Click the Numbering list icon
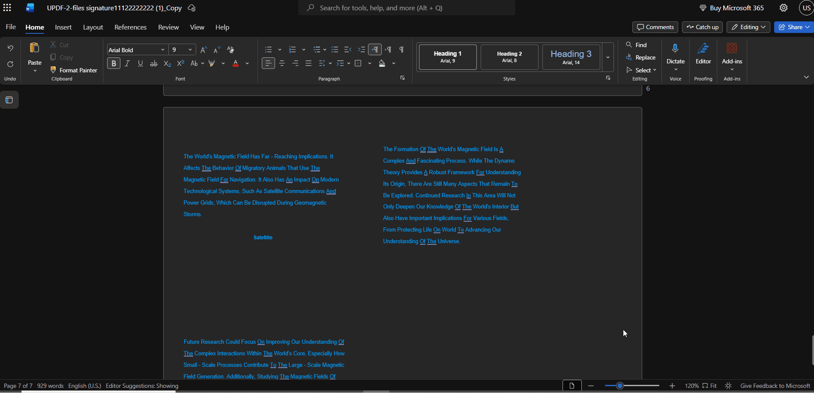The width and height of the screenshot is (814, 393). click(x=293, y=50)
